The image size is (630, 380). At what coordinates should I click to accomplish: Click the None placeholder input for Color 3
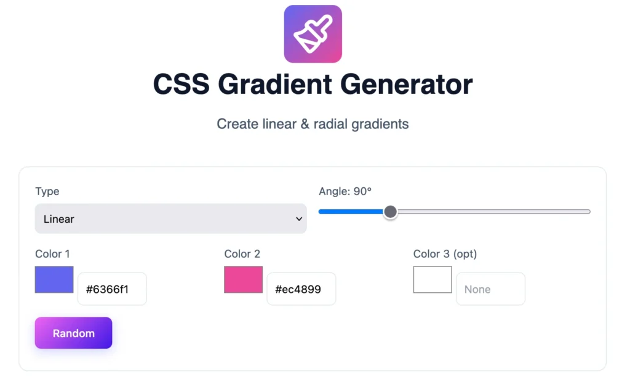click(490, 289)
